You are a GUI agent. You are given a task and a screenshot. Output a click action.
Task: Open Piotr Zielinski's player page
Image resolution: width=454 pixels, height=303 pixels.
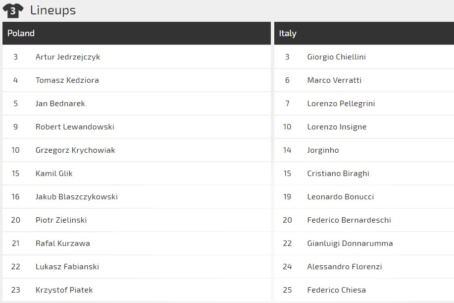pyautogui.click(x=61, y=220)
